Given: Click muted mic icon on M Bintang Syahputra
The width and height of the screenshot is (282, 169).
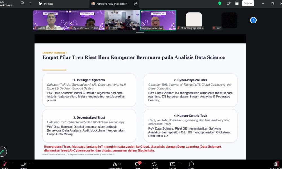Looking at the screenshot, I should 179,28.
